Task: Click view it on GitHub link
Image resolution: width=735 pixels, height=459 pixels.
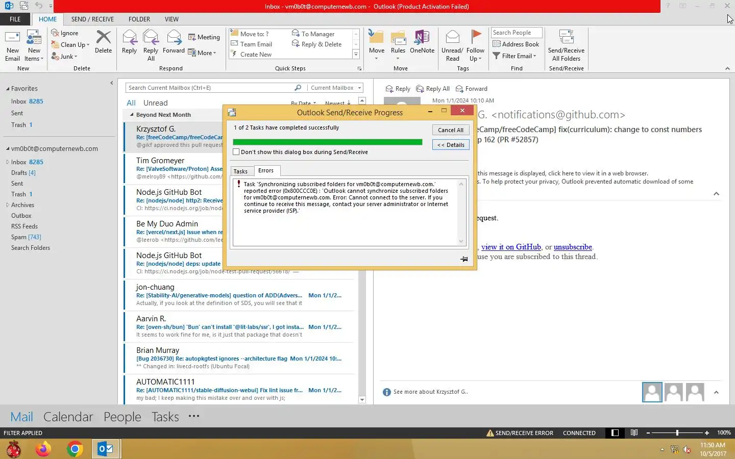Action: click(511, 247)
